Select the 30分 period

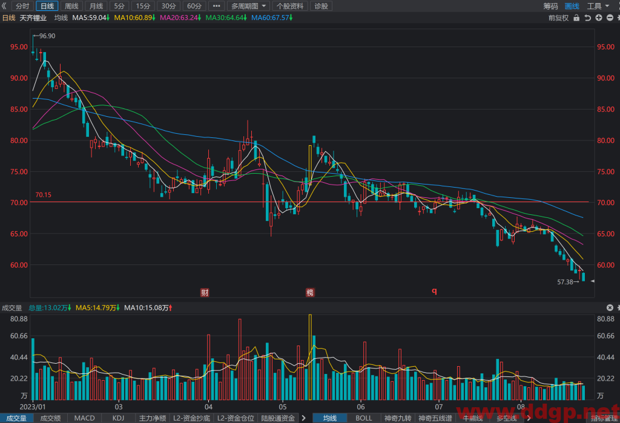coord(168,6)
